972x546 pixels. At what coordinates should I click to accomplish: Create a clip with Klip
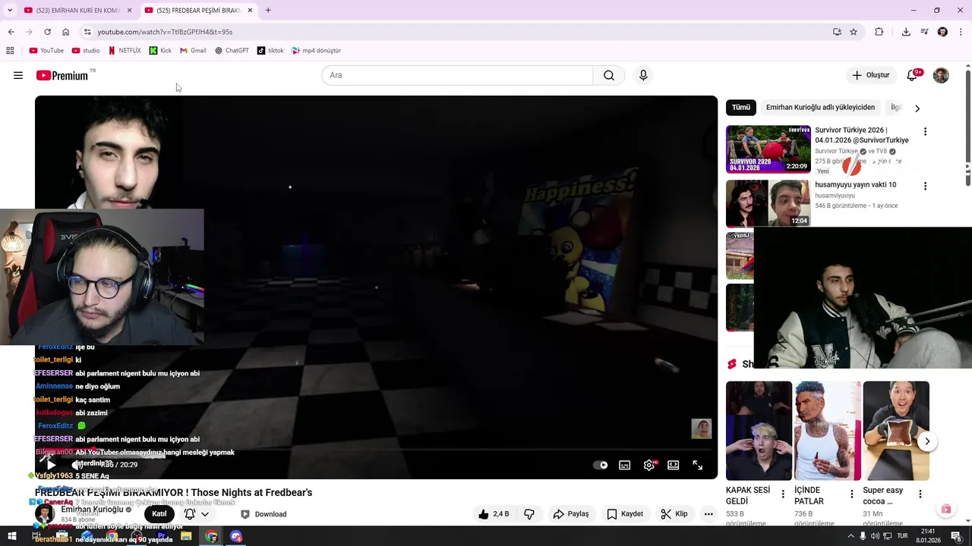point(674,514)
